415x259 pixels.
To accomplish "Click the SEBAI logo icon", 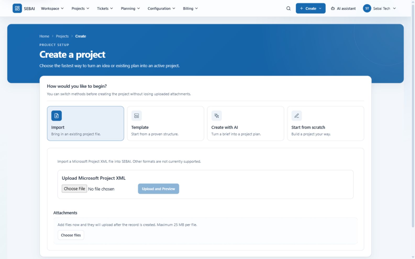I will [x=17, y=8].
